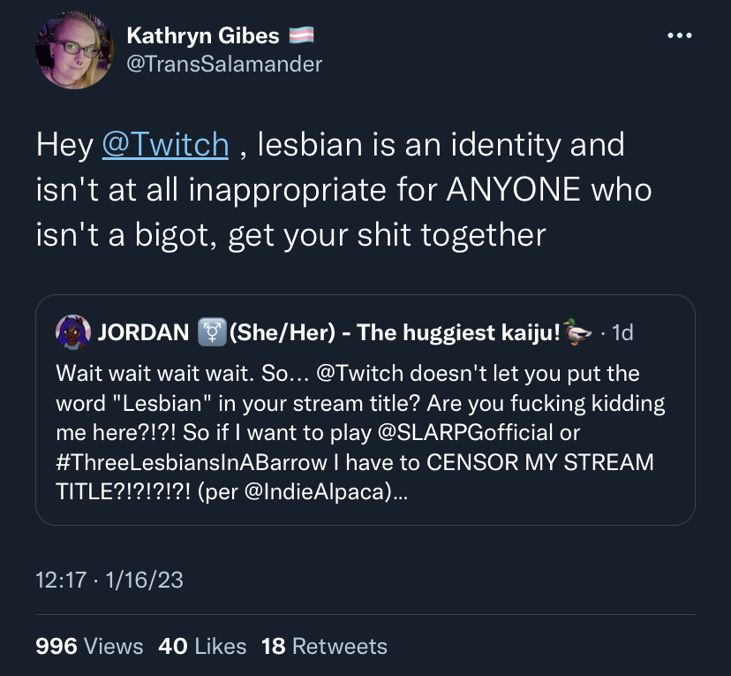731x676 pixels.
Task: Click JORDAN's avatar in the quoted tweet
Action: click(73, 332)
